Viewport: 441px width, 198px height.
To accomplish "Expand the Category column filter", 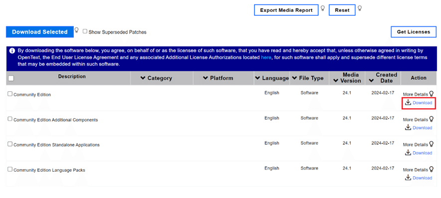I will coord(143,78).
